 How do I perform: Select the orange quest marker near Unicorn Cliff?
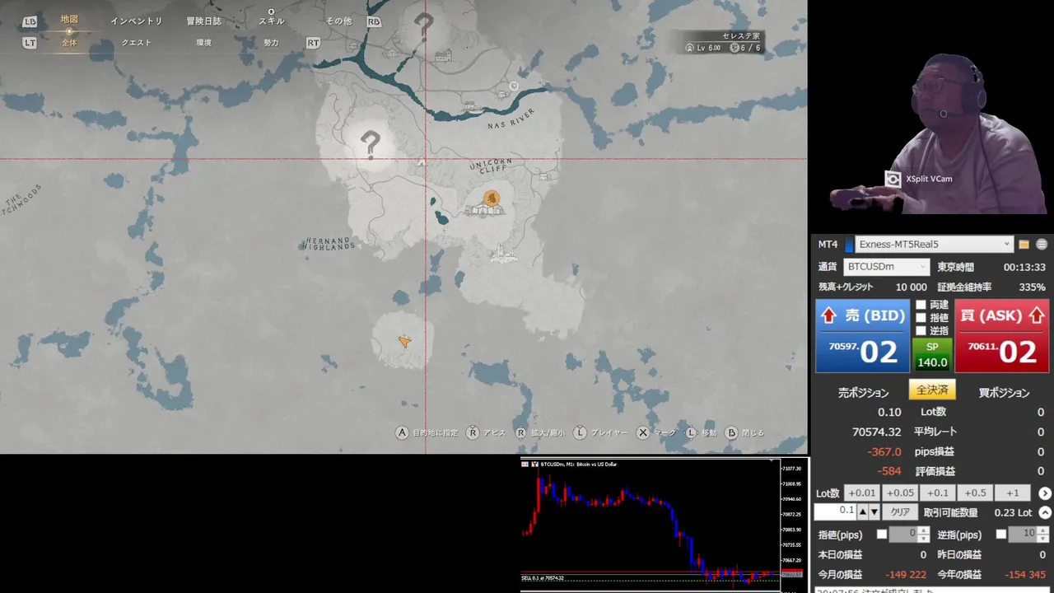[x=492, y=198]
